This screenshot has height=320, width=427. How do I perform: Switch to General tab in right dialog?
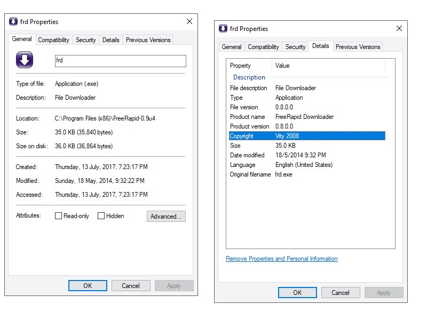[x=232, y=47]
